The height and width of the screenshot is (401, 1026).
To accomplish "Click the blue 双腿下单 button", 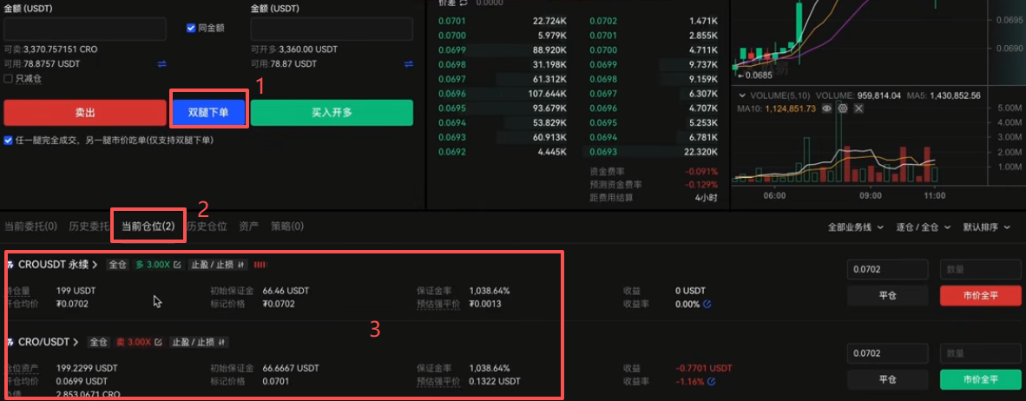I will click(208, 113).
